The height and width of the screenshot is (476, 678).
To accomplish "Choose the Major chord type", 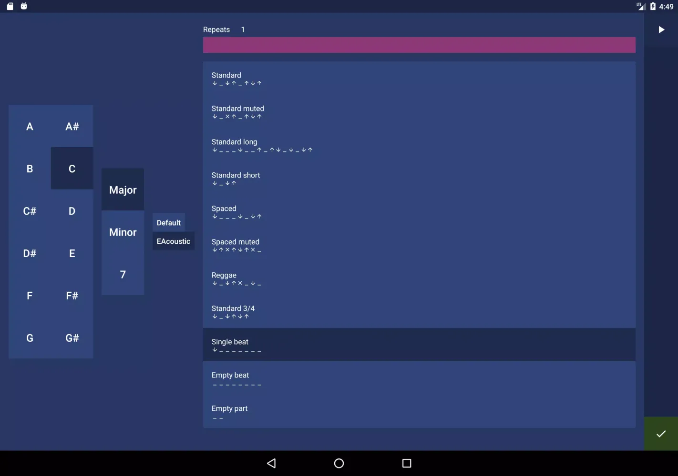I will 123,190.
